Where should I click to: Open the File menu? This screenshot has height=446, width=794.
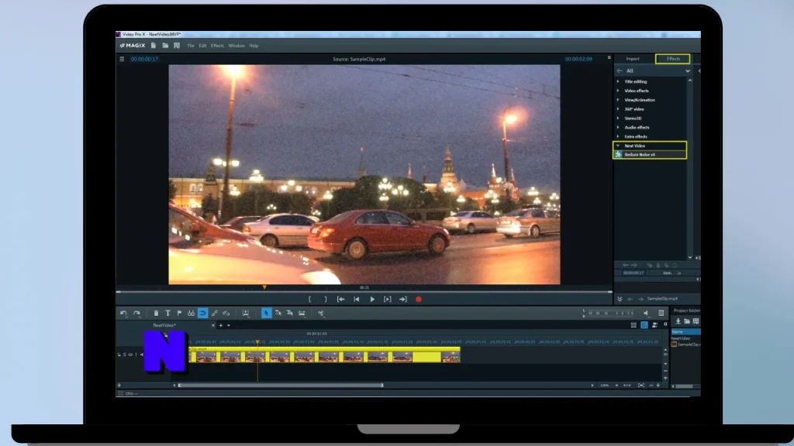(x=191, y=46)
